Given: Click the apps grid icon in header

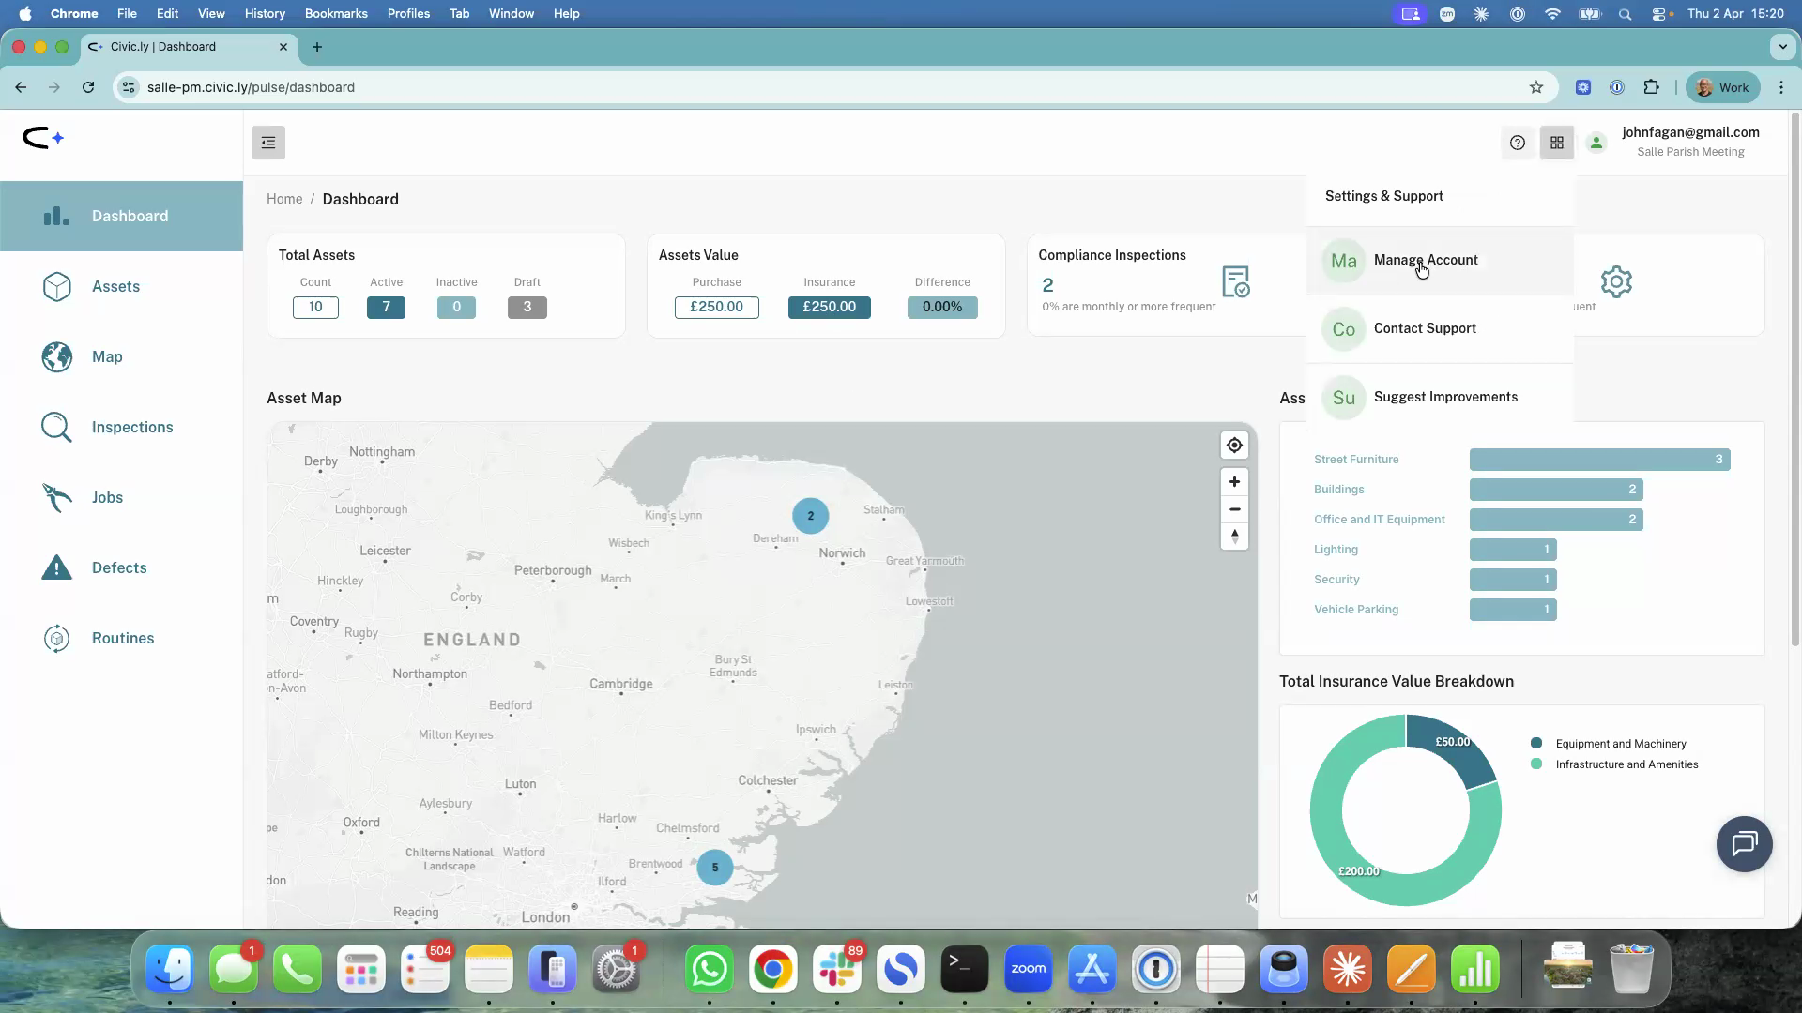Looking at the screenshot, I should click(x=1557, y=143).
